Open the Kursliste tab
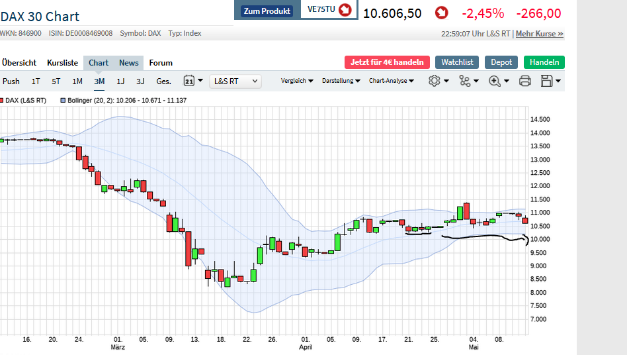The image size is (627, 355). point(62,63)
